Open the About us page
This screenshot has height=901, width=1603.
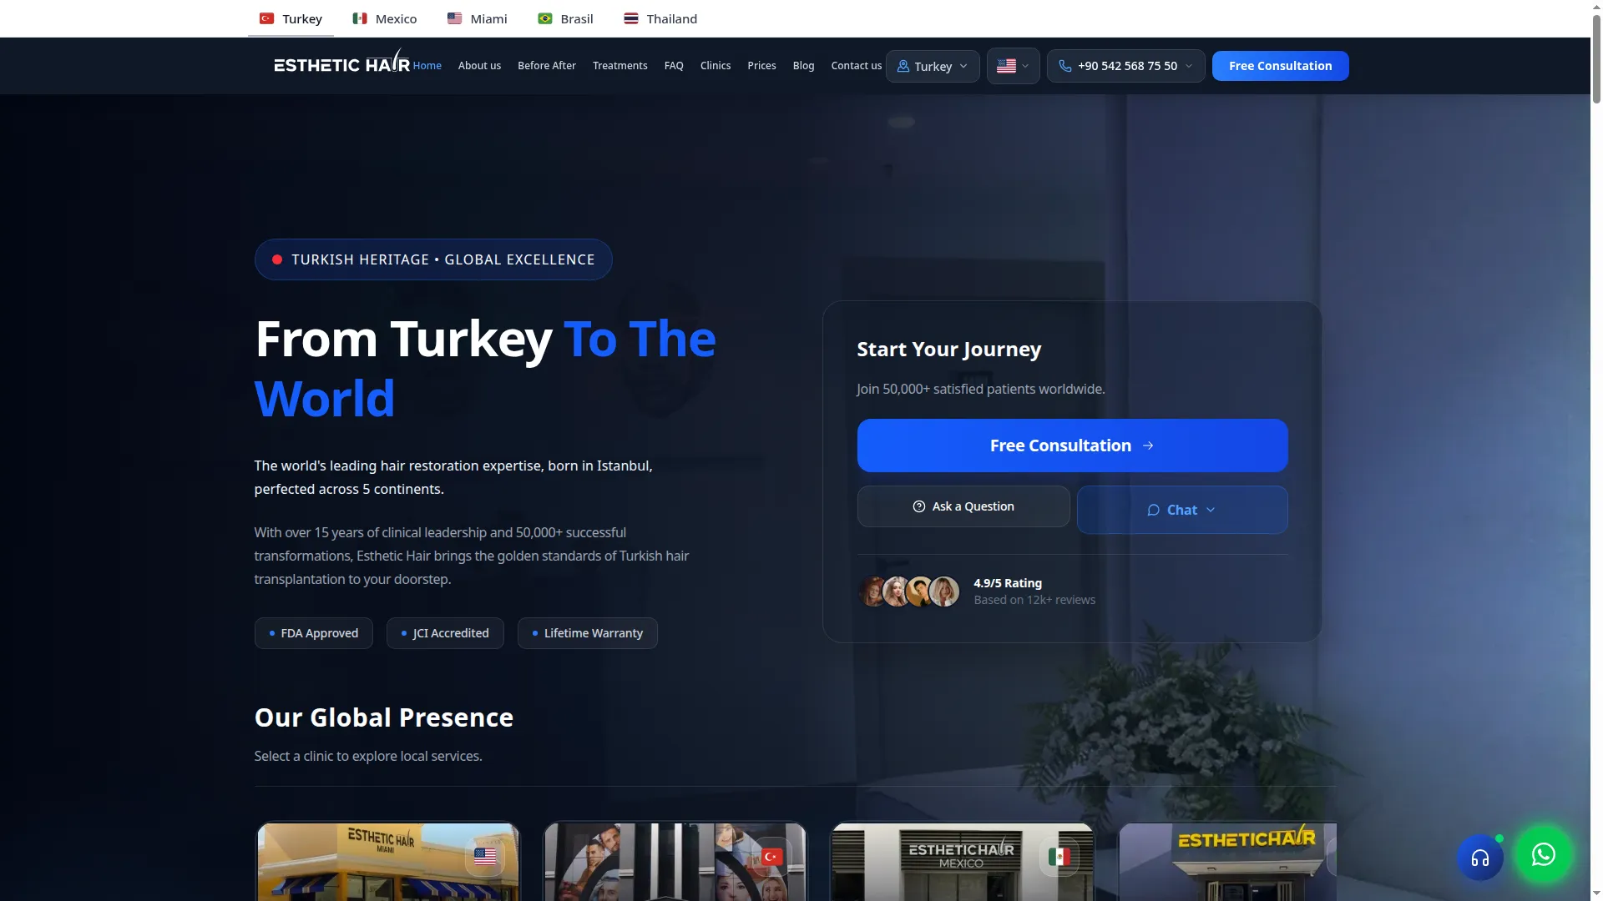point(479,66)
